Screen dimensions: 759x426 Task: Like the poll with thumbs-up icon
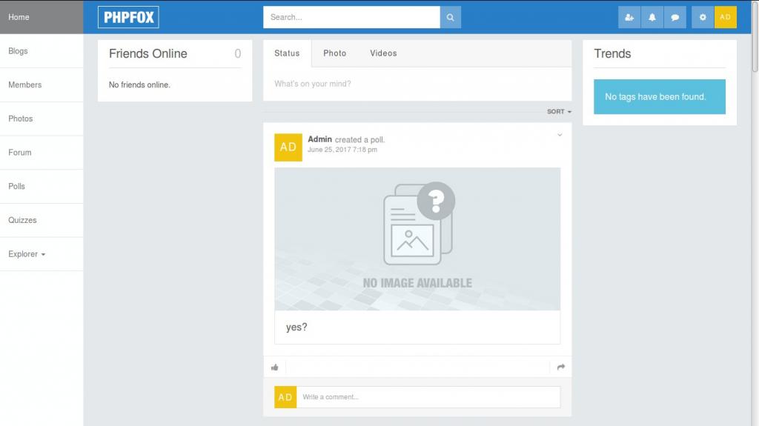275,367
